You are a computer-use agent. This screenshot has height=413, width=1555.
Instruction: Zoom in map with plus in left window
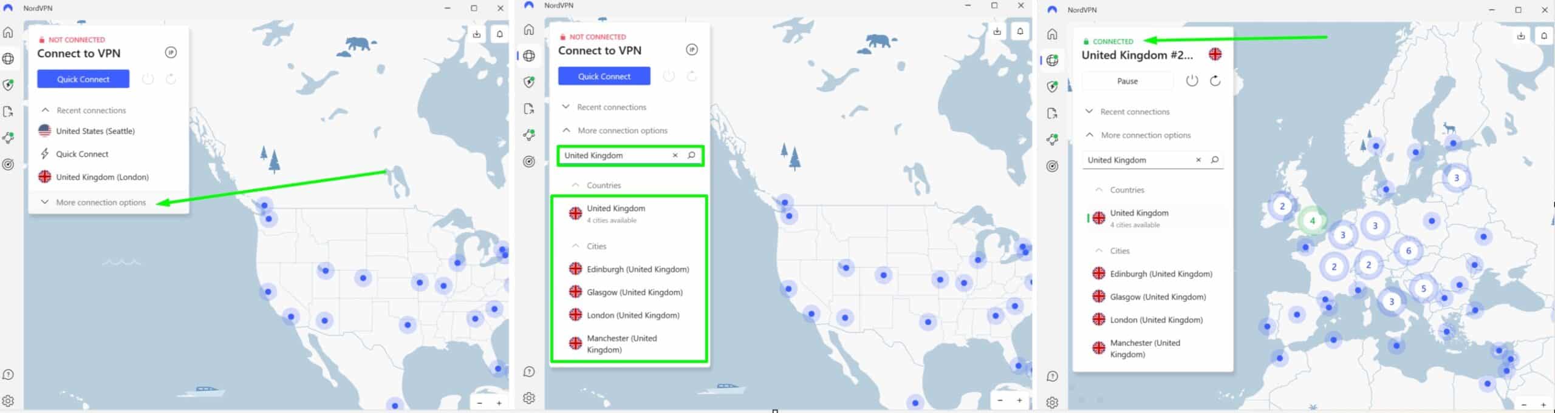[499, 403]
